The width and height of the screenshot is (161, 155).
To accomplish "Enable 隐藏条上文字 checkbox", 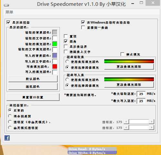I will pyautogui.click(x=66, y=52).
